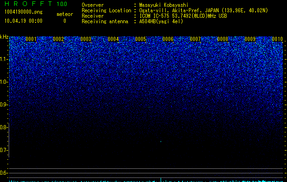Click the Receiving Location label
This screenshot has height=182, width=287.
coord(106,10)
